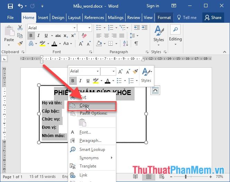Switch to References tab

pyautogui.click(x=94, y=18)
